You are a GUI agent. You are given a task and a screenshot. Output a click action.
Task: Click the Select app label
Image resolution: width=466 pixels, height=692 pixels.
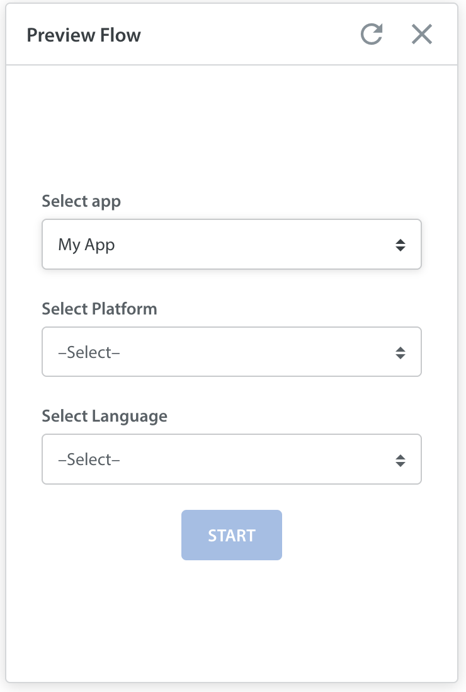(x=81, y=201)
